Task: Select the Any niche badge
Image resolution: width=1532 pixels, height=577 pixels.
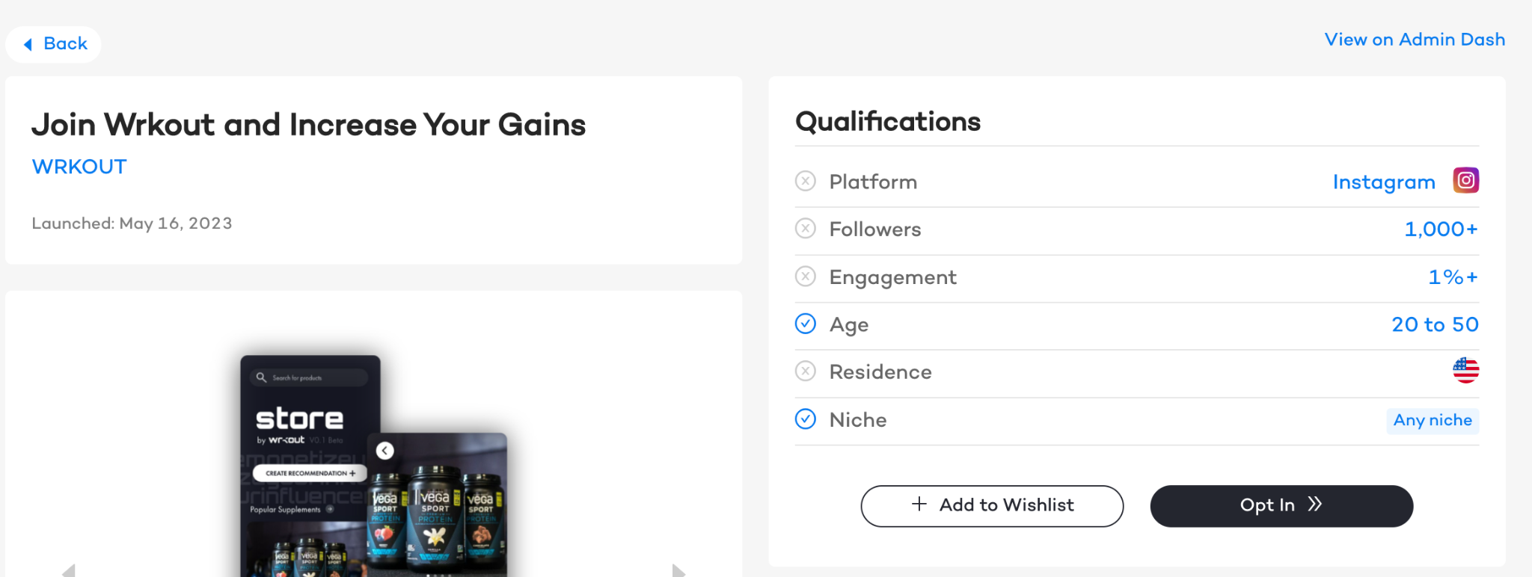Action: [x=1432, y=420]
